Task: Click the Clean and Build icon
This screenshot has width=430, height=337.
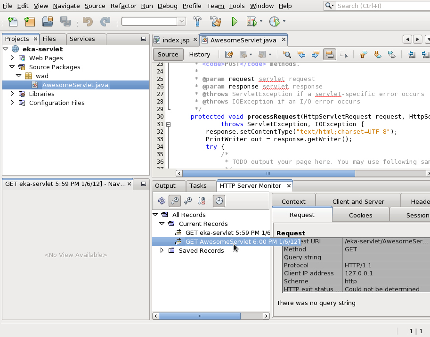Action: [215, 21]
